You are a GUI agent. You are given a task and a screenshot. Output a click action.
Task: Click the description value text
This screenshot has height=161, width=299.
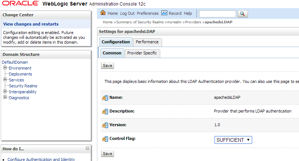(x=252, y=111)
